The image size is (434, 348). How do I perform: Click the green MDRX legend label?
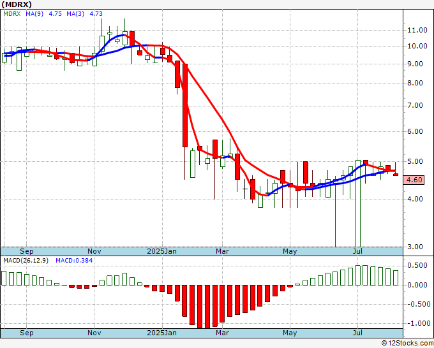pos(12,13)
